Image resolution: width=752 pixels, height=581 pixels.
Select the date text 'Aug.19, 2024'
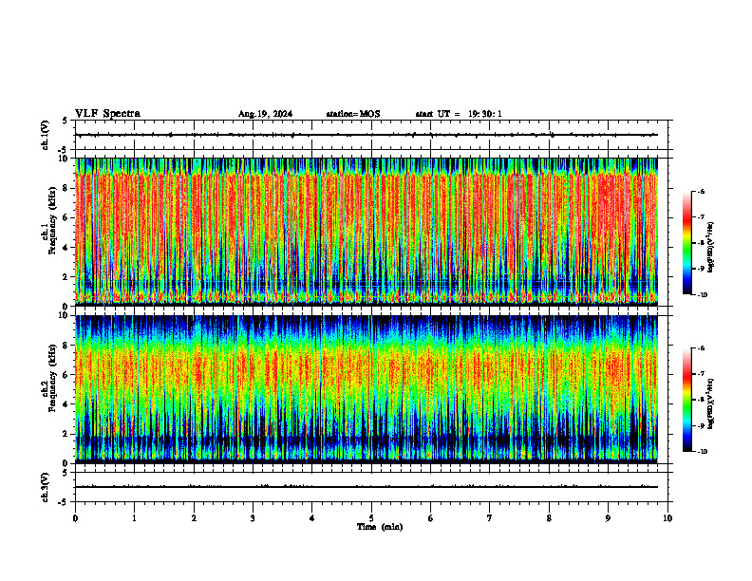click(265, 114)
